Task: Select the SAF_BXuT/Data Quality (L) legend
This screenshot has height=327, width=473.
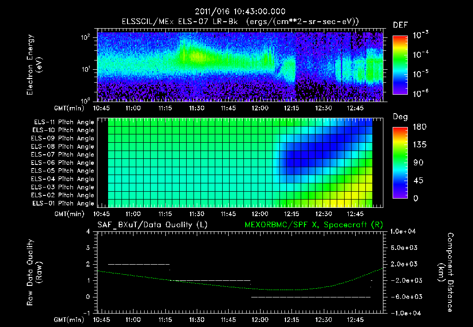Action: [x=152, y=225]
